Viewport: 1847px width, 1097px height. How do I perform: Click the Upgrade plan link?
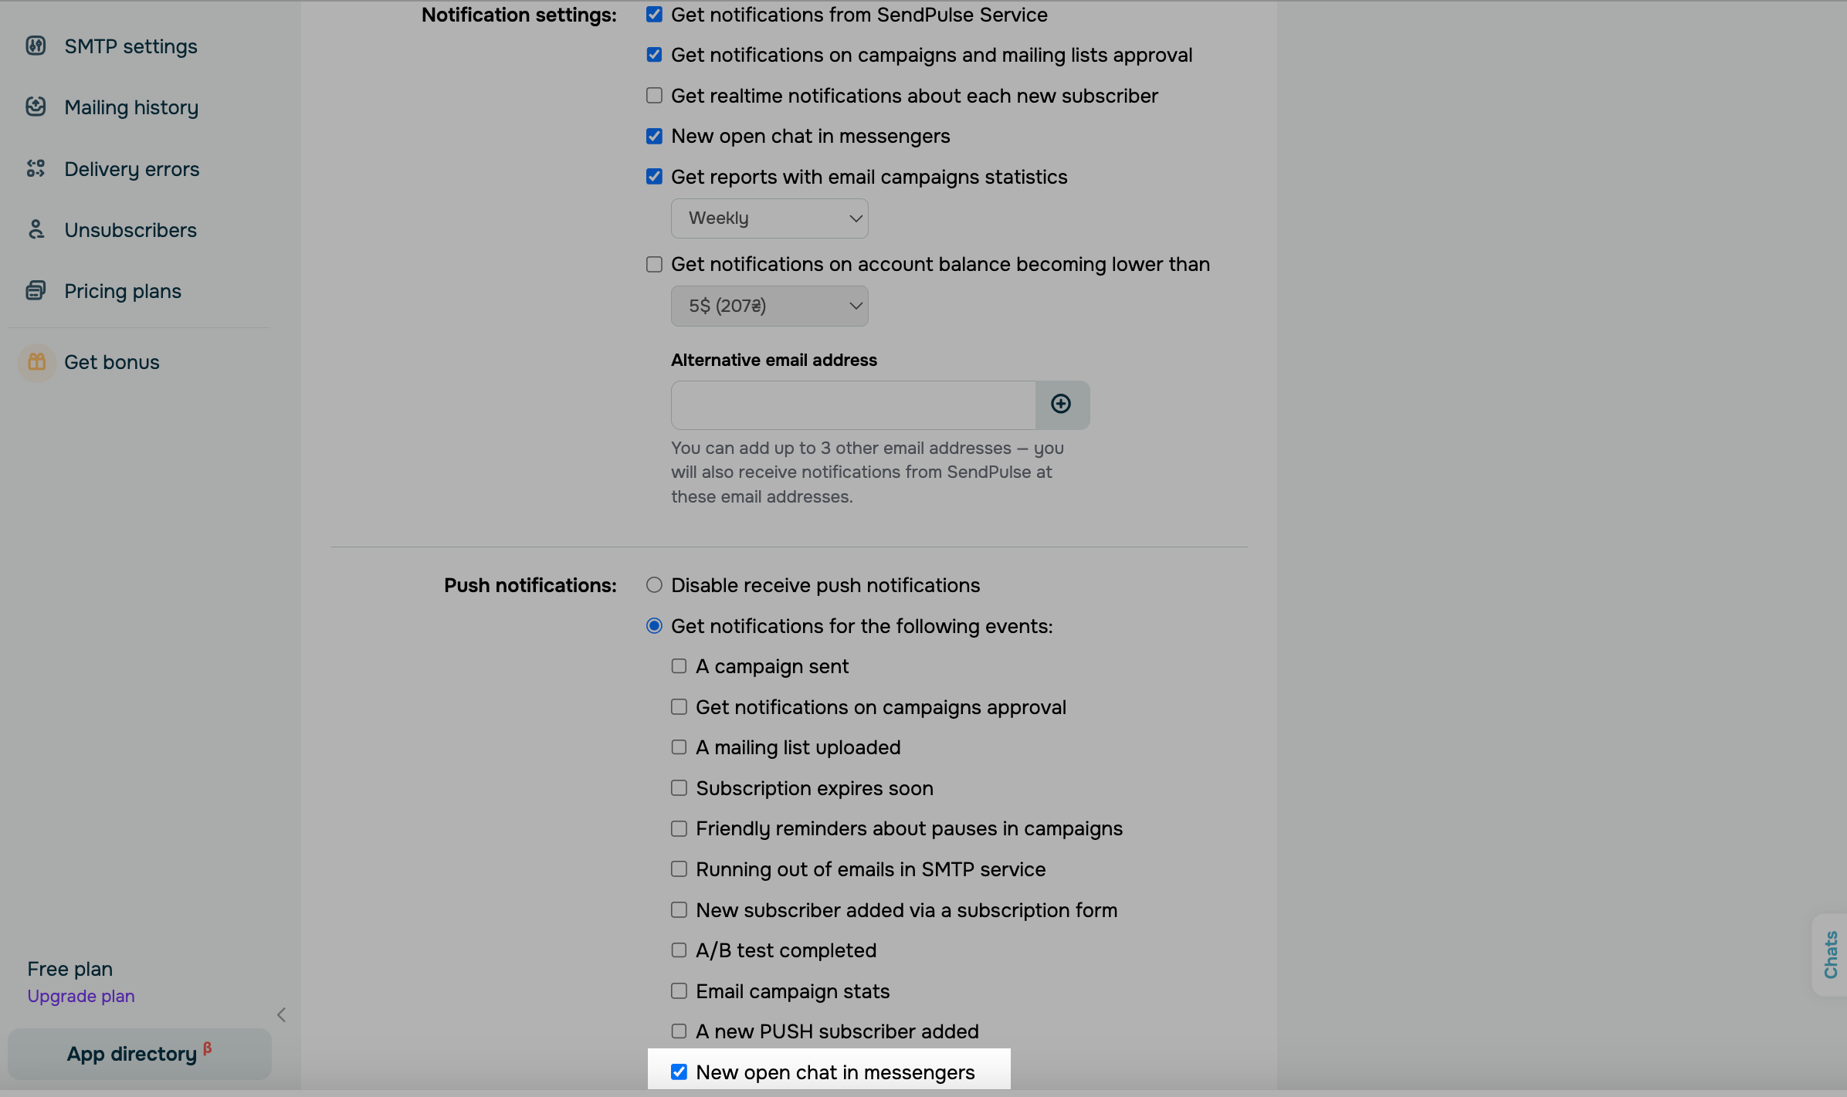tap(81, 996)
